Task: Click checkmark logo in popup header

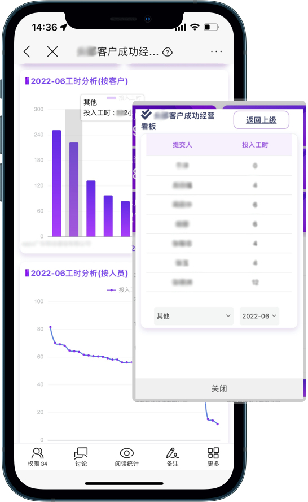Action: tap(146, 114)
